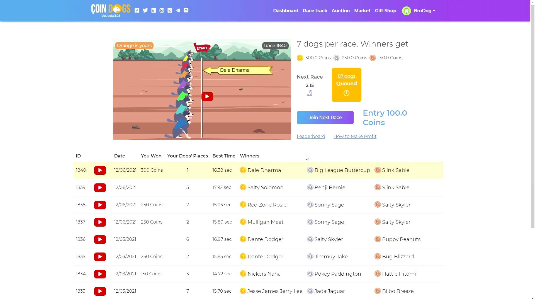Open the Coin Dogs logo home link
535x301 pixels.
coord(111,10)
